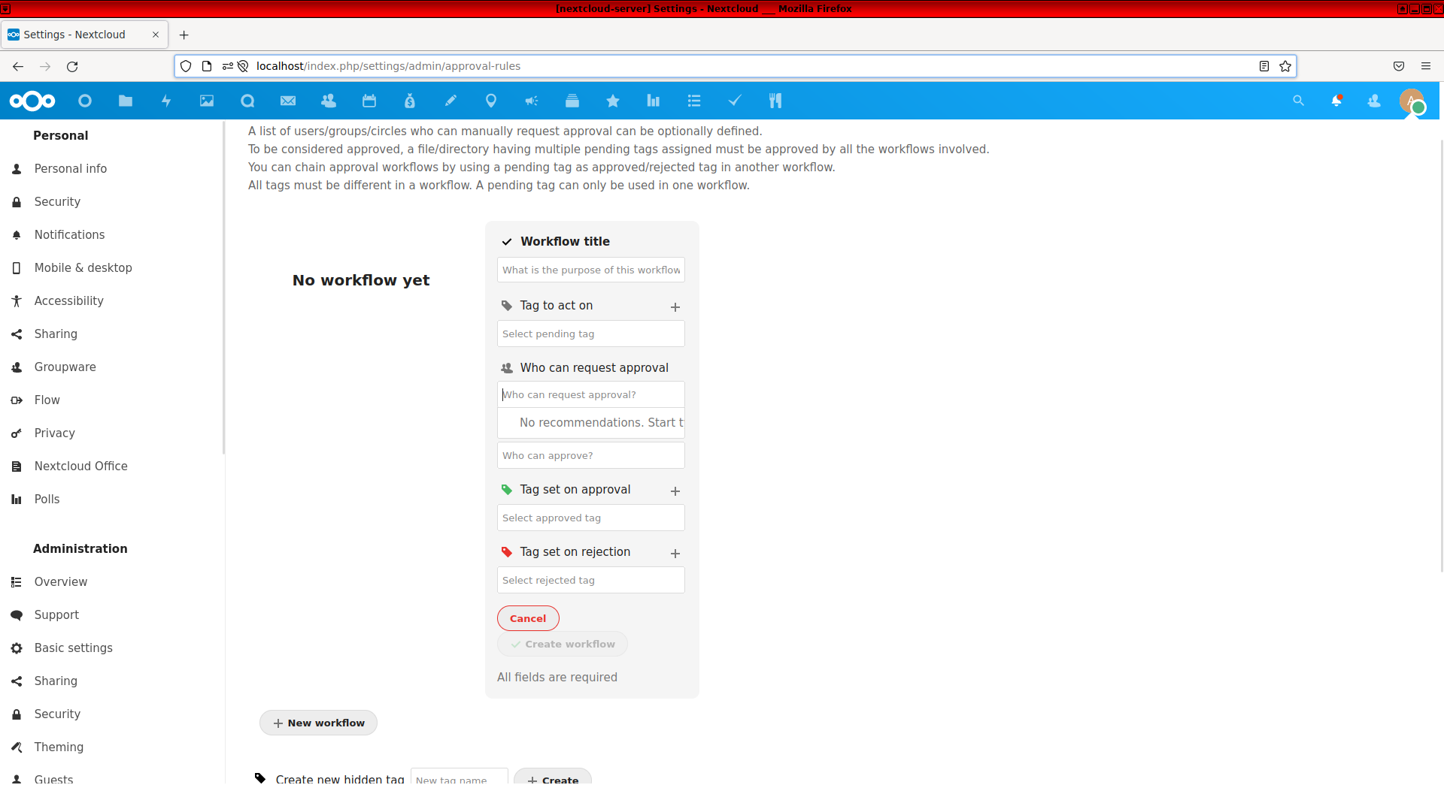The image size is (1444, 788).
Task: Open the unified search magnifier
Action: 1299,101
